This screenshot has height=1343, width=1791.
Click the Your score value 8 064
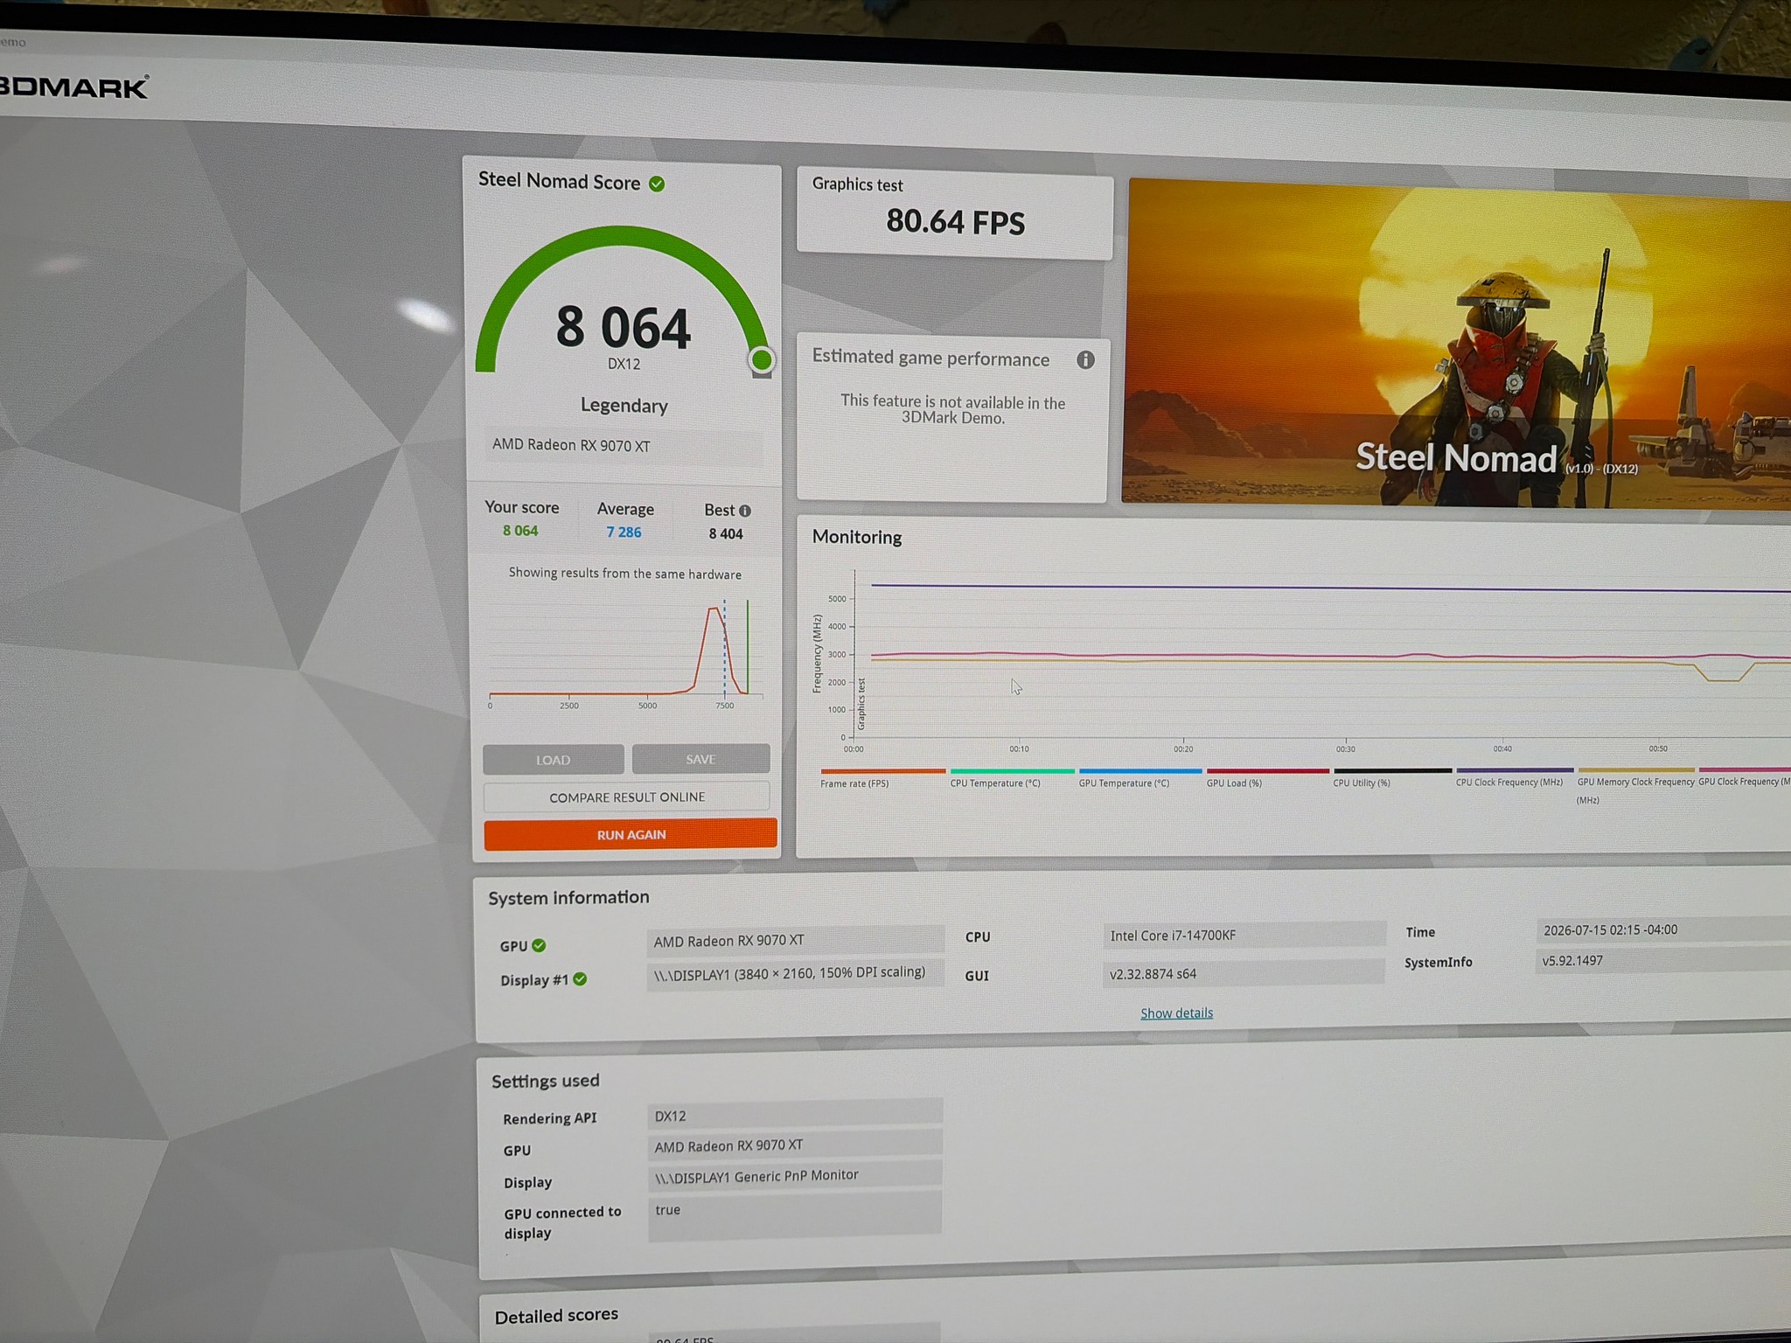point(520,531)
